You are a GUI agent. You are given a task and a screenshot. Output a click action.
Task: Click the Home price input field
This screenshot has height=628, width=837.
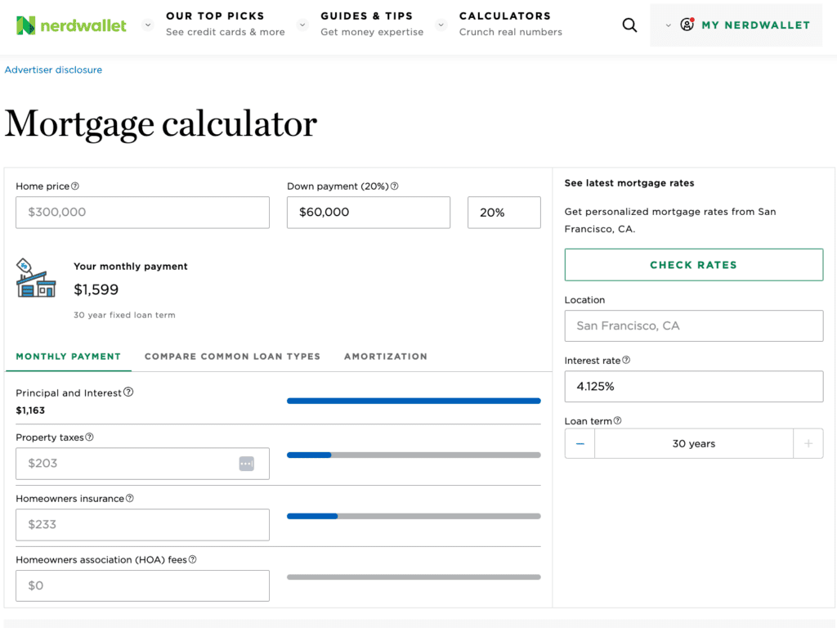click(142, 213)
